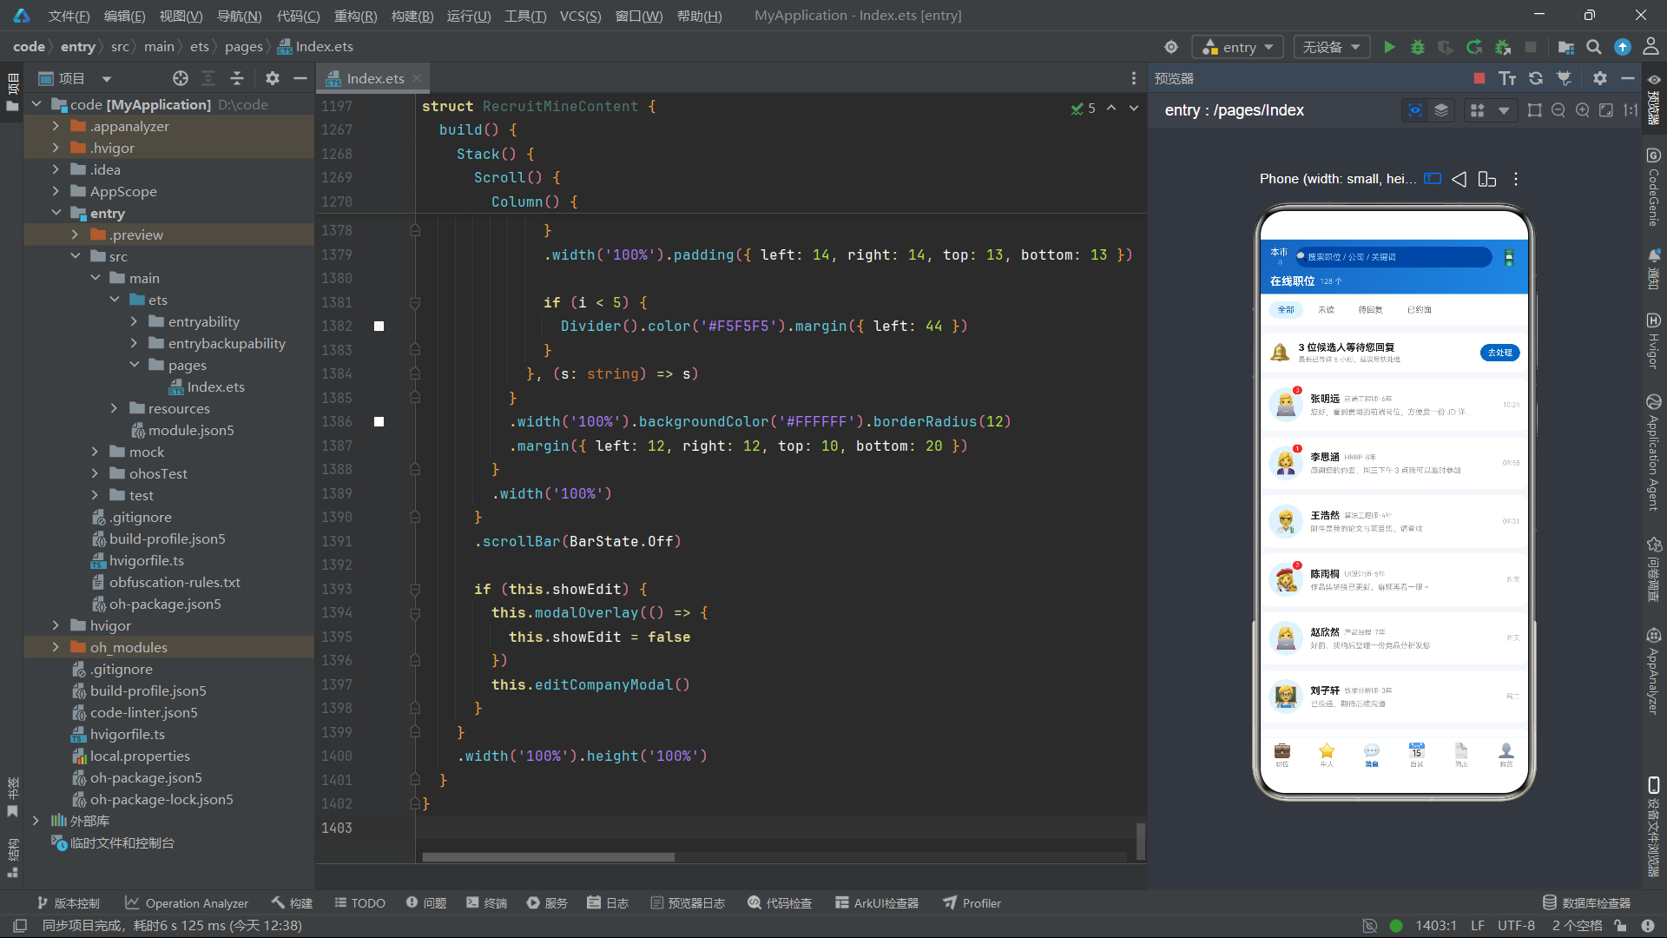Screen dimensions: 1667x938
Task: Open the 重构(R) menu
Action: [x=355, y=16]
